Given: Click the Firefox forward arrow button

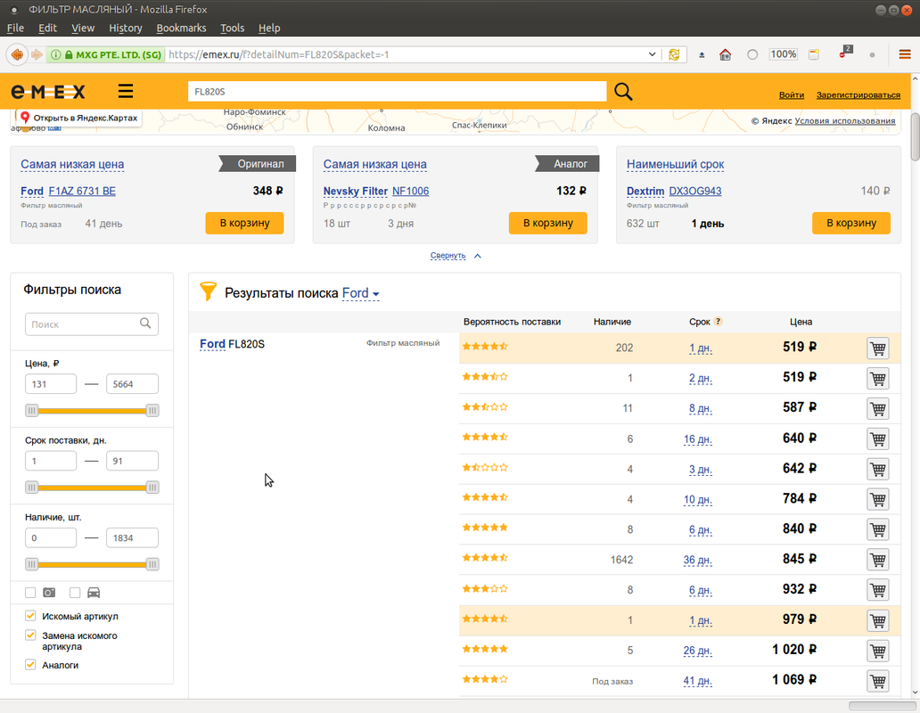Looking at the screenshot, I should click(37, 54).
